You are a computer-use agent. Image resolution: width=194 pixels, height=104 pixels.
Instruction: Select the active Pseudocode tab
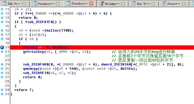point(80,3)
